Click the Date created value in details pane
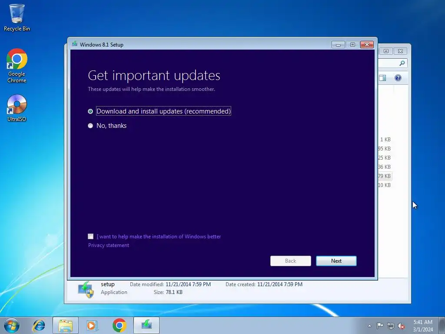The height and width of the screenshot is (334, 445). pos(280,284)
